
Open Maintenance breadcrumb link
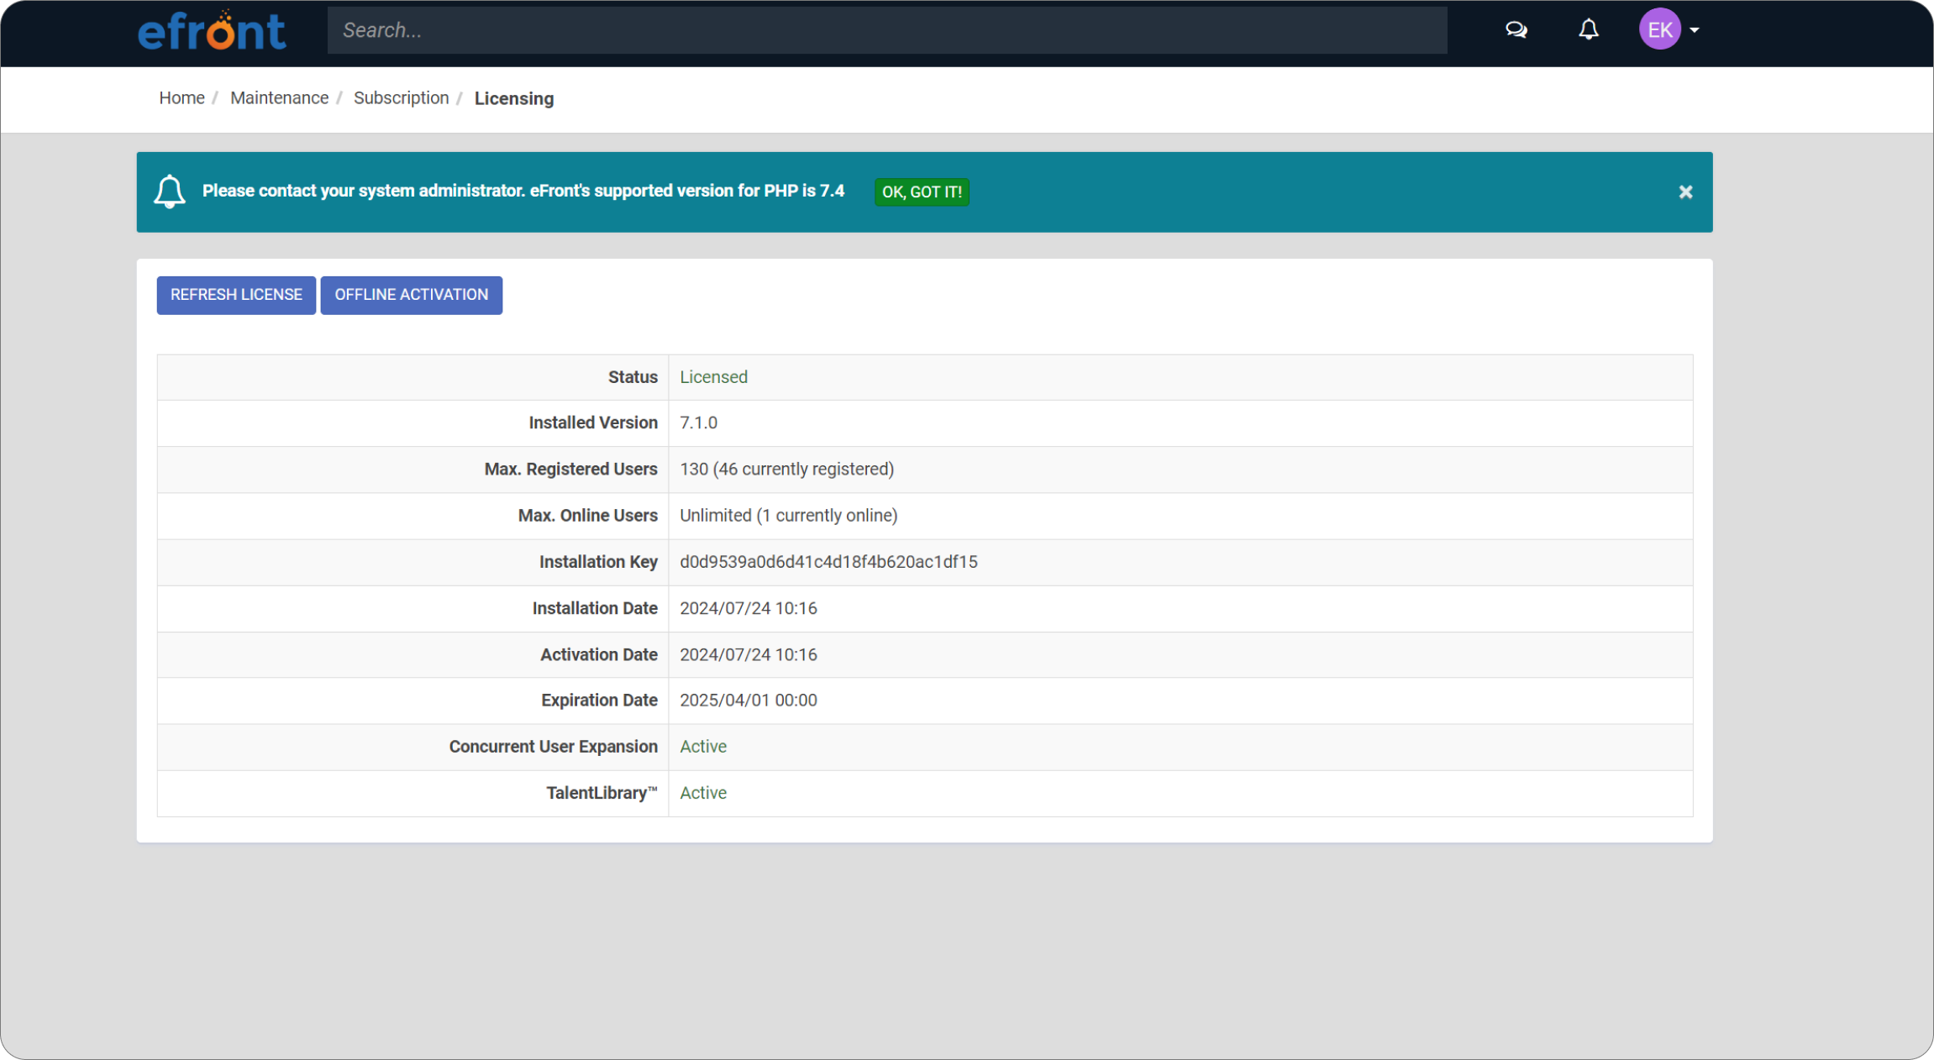click(x=279, y=98)
